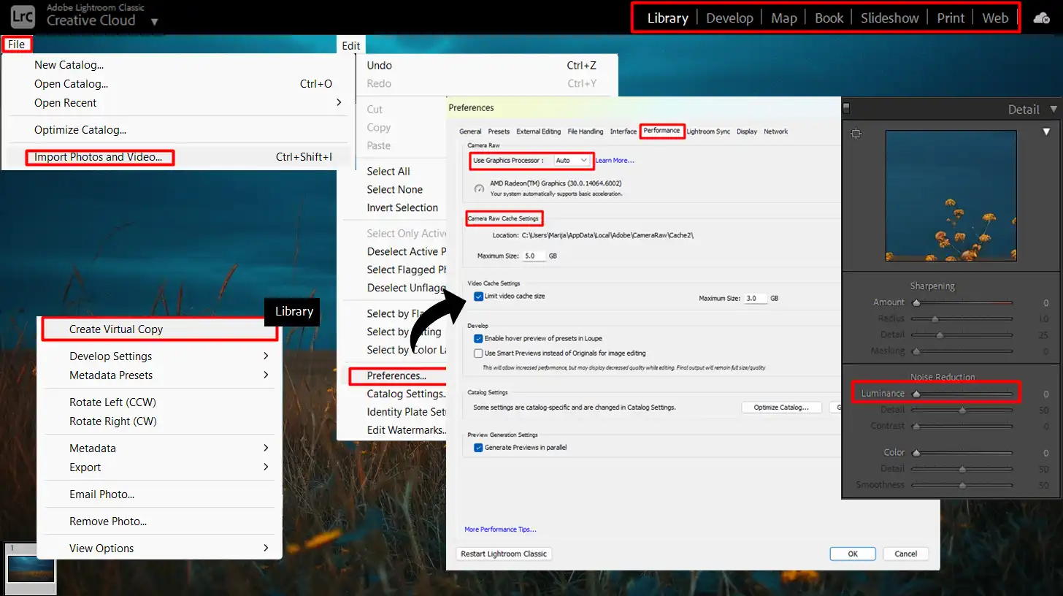This screenshot has height=596, width=1063.
Task: Open the Book module
Action: click(829, 18)
